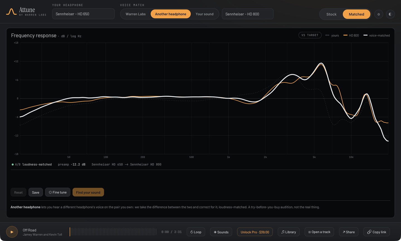The width and height of the screenshot is (401, 241).
Task: Open Your Headphone selector showing HD 650
Action: pyautogui.click(x=83, y=14)
